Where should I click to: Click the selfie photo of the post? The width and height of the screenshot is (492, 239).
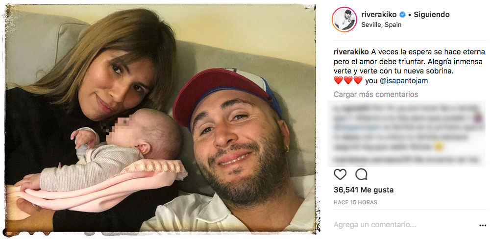tap(161, 119)
